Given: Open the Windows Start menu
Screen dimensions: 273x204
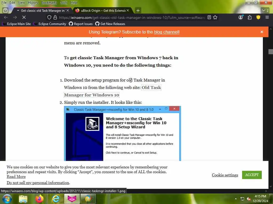Looking at the screenshot, I should pyautogui.click(x=7, y=199).
